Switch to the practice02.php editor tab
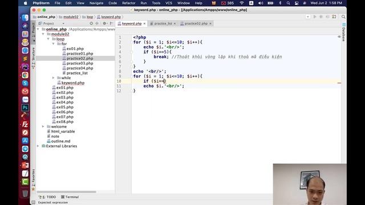The height and width of the screenshot is (205, 365). click(x=196, y=23)
